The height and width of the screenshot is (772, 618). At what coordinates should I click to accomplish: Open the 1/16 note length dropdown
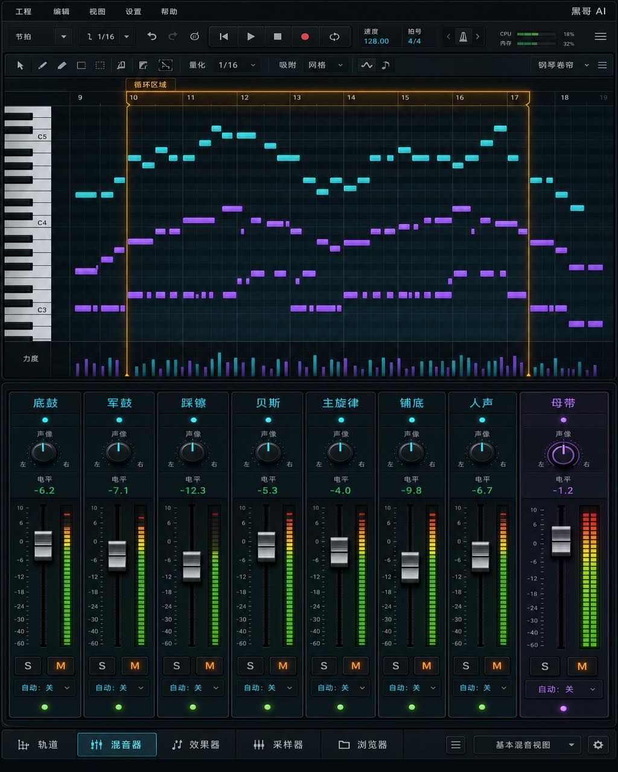pos(107,37)
